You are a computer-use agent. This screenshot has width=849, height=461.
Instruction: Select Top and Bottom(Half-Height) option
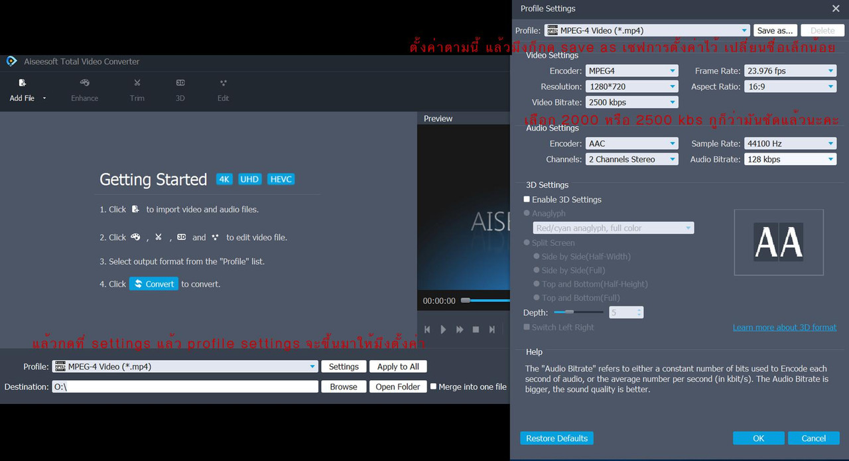(537, 284)
